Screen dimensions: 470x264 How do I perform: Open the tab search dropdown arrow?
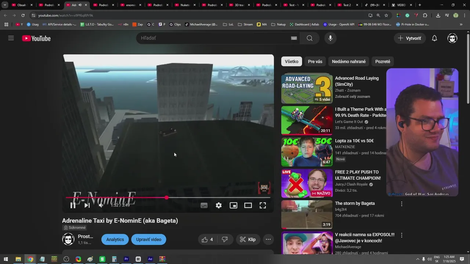pos(5,5)
